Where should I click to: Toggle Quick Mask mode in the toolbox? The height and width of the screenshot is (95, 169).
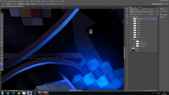click(2, 67)
